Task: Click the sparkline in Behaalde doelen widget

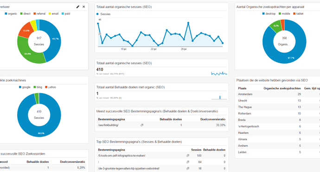Action: click(x=219, y=97)
